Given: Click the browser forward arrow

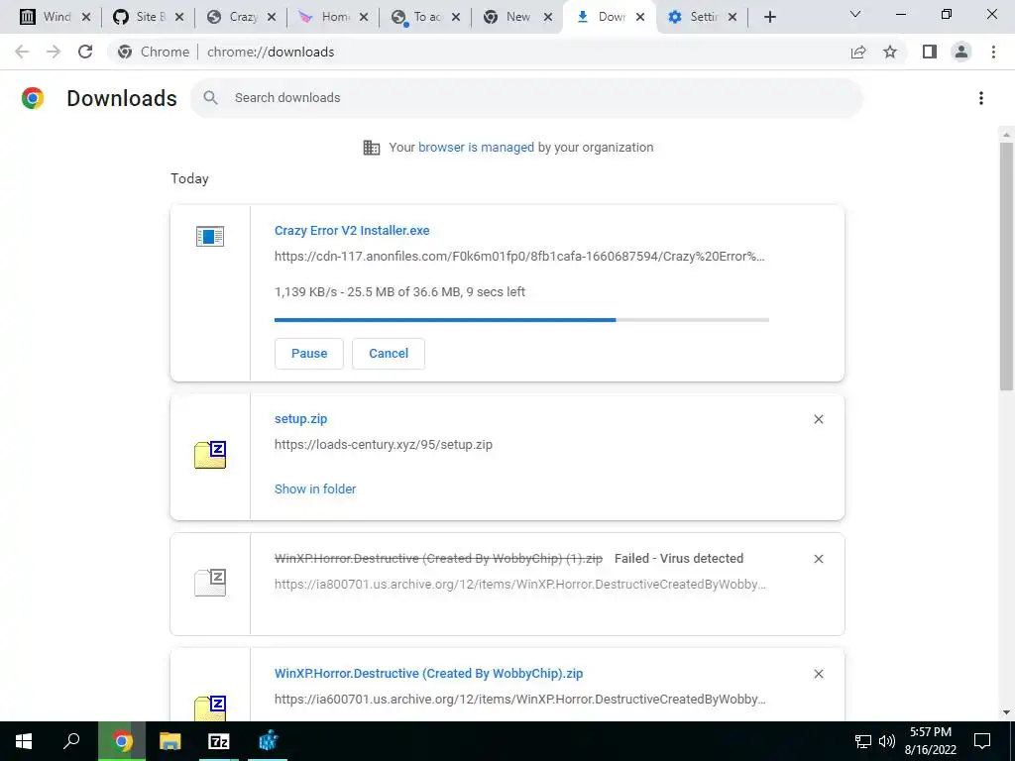Looking at the screenshot, I should [x=54, y=52].
